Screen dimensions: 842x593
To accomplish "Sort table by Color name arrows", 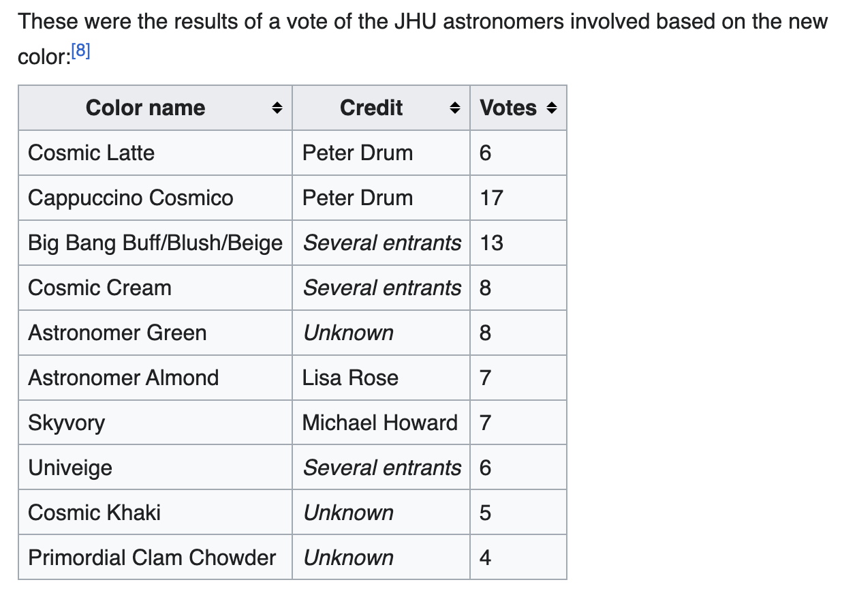I will 276,108.
